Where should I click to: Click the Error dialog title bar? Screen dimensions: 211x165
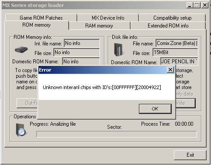click(103, 70)
